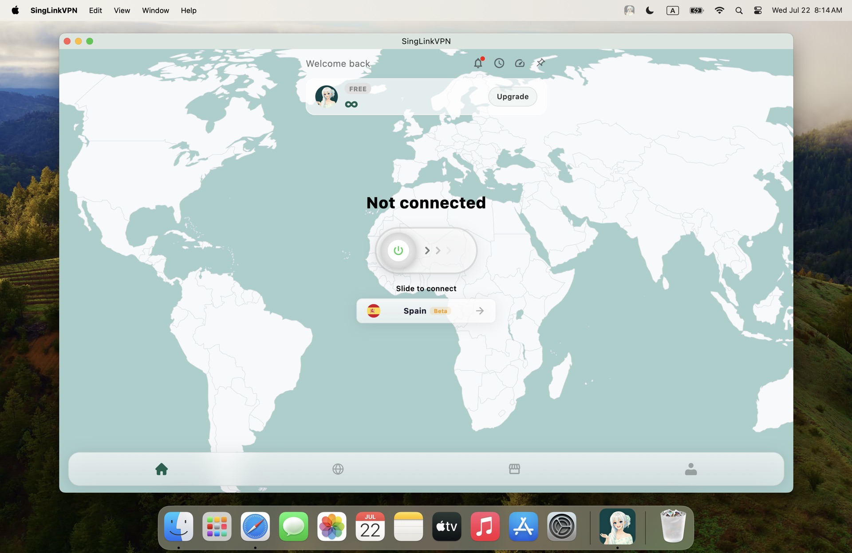Open Launchpad from the Dock
852x553 pixels.
pyautogui.click(x=217, y=526)
